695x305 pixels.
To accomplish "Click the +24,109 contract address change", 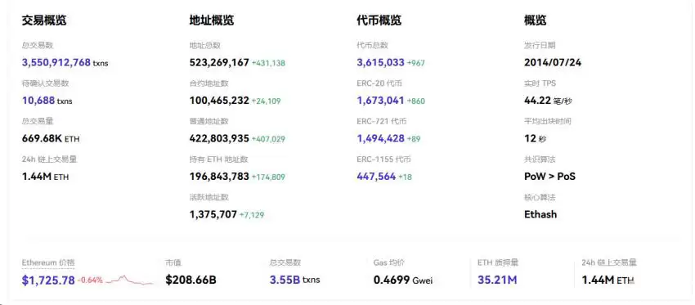I will coord(266,101).
